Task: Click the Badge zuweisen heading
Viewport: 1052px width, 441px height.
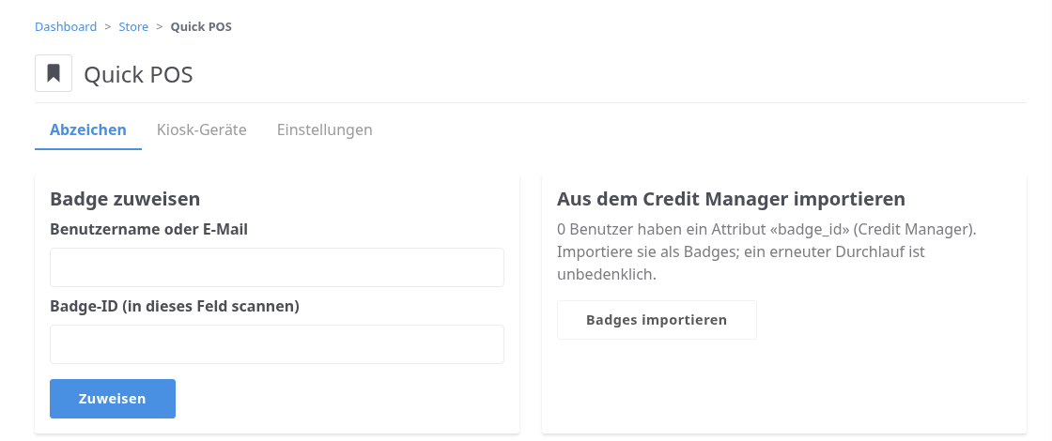Action: pos(125,199)
